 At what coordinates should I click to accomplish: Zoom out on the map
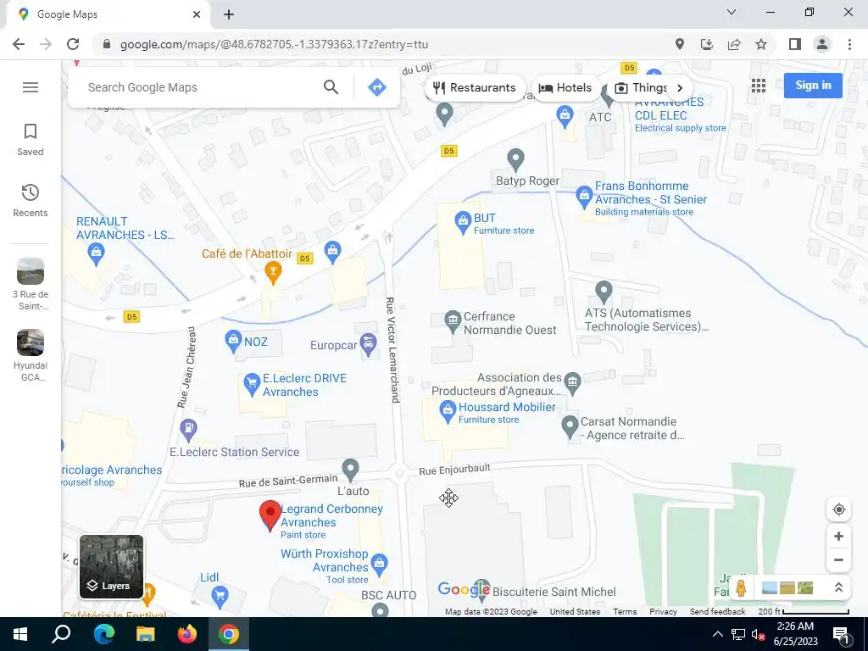coord(838,559)
